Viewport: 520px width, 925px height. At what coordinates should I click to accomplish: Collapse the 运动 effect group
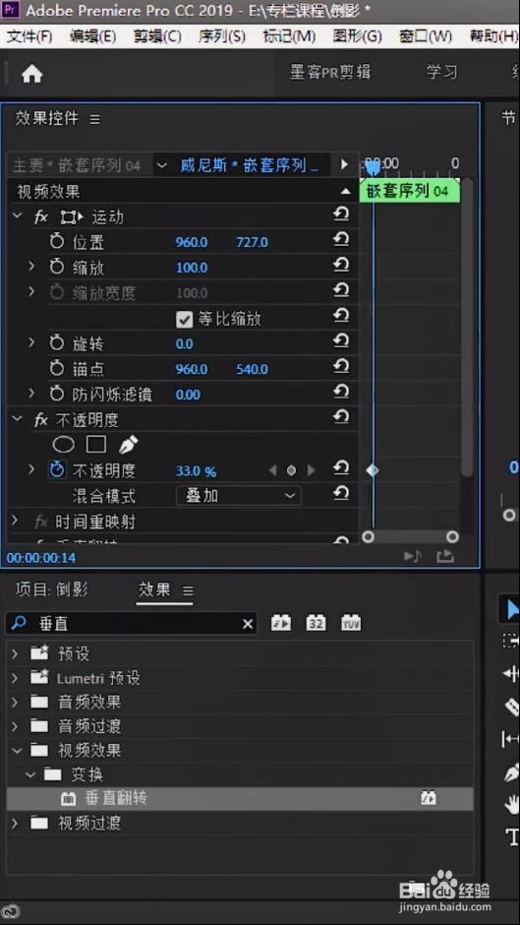pyautogui.click(x=17, y=216)
